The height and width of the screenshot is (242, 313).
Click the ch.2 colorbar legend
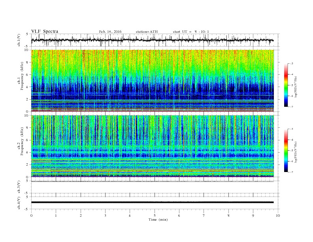pos(286,150)
